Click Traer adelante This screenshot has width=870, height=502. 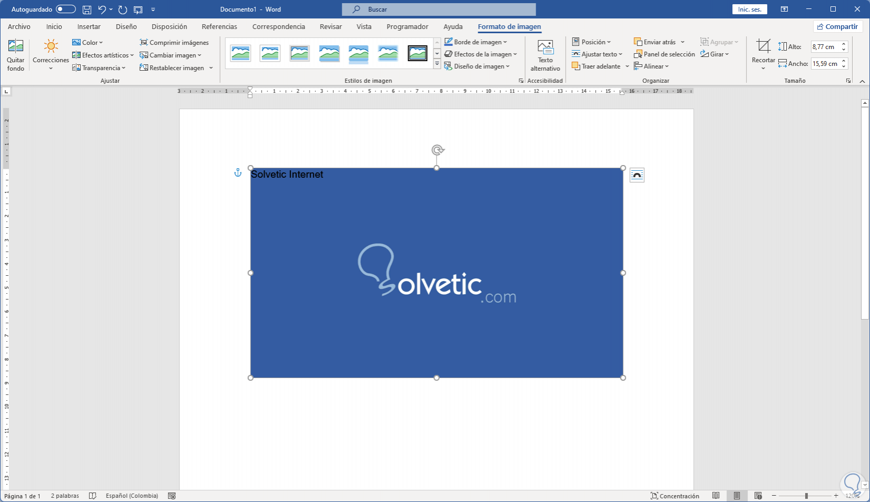(x=596, y=66)
